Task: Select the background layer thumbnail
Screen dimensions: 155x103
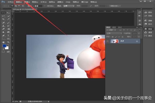Action: click(x=114, y=41)
